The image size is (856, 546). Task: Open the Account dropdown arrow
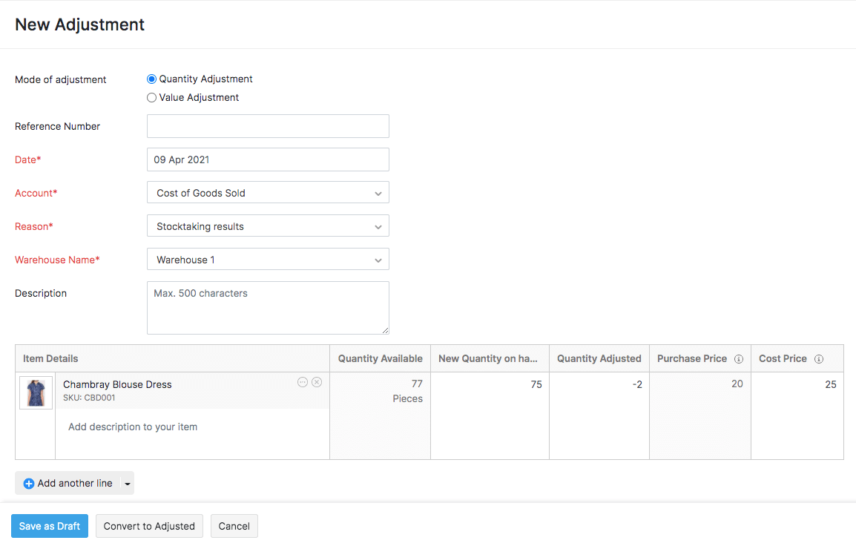(x=380, y=192)
